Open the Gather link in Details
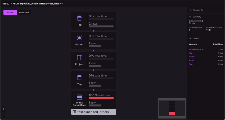This screenshot has width=225, height=120. coord(192,57)
